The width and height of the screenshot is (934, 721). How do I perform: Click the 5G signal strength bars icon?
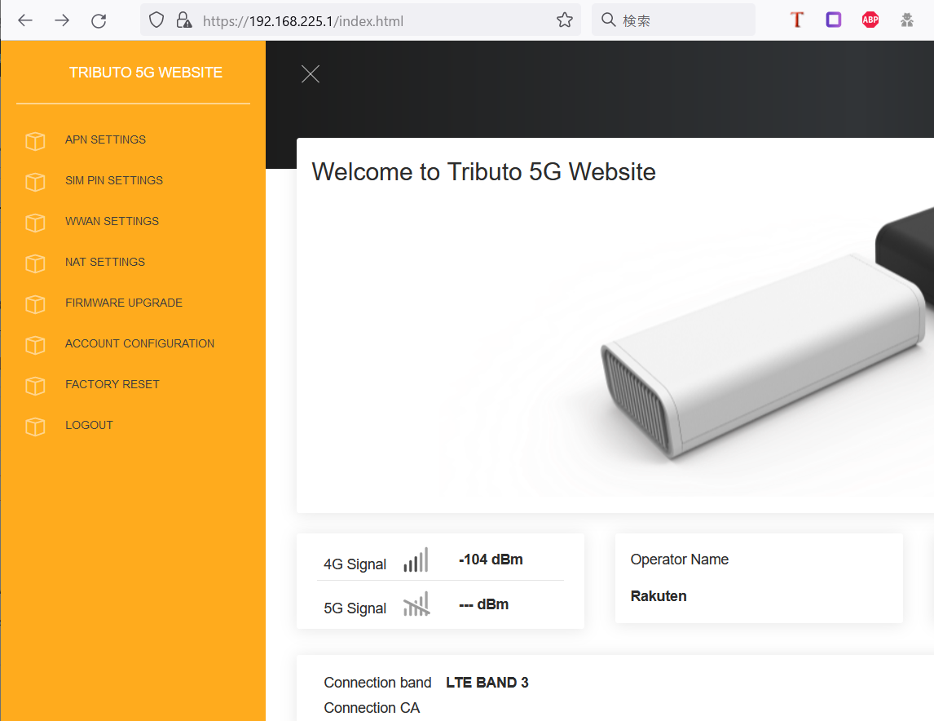[416, 604]
